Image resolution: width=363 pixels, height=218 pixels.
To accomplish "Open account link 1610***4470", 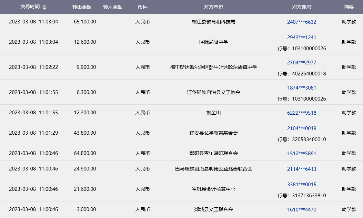I will (x=302, y=209).
